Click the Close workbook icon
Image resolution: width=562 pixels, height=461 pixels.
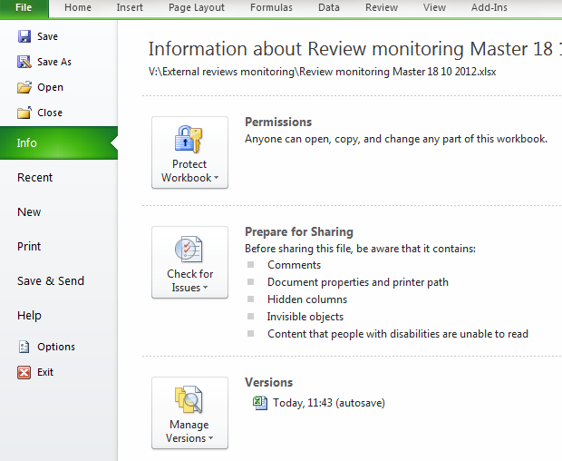coord(24,113)
